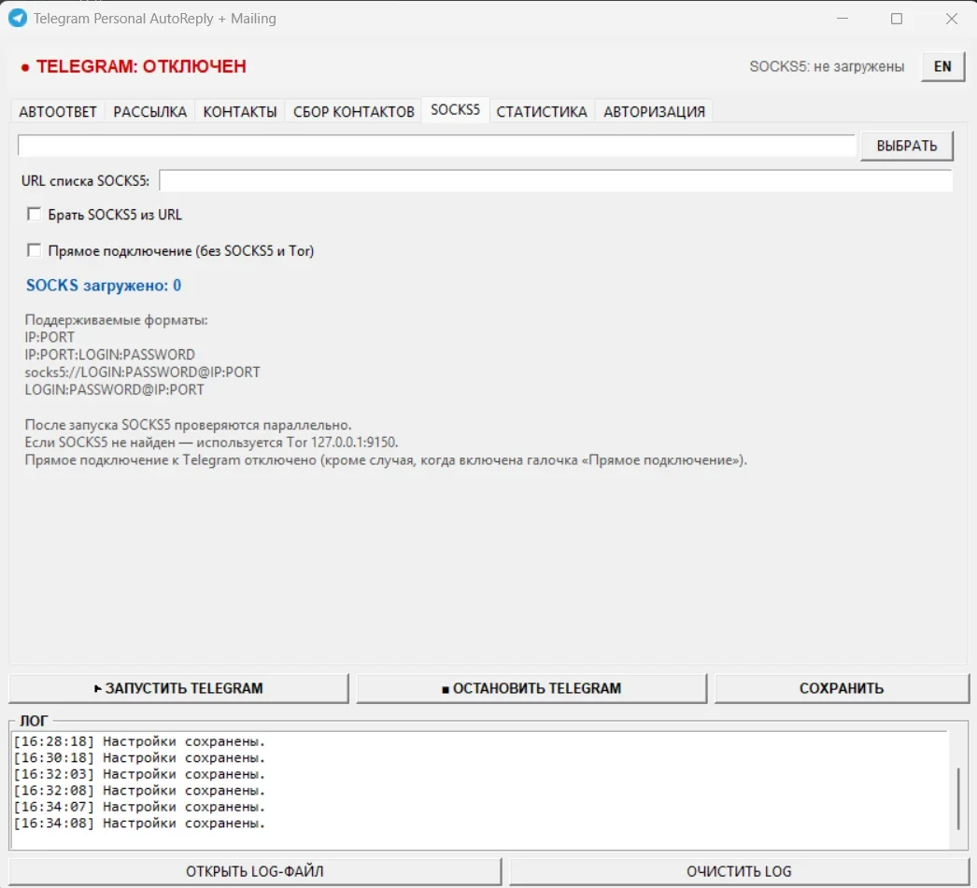The width and height of the screenshot is (977, 888).
Task: Click ЗАПУСТИТЬ TELEGRAM button
Action: tap(178, 688)
